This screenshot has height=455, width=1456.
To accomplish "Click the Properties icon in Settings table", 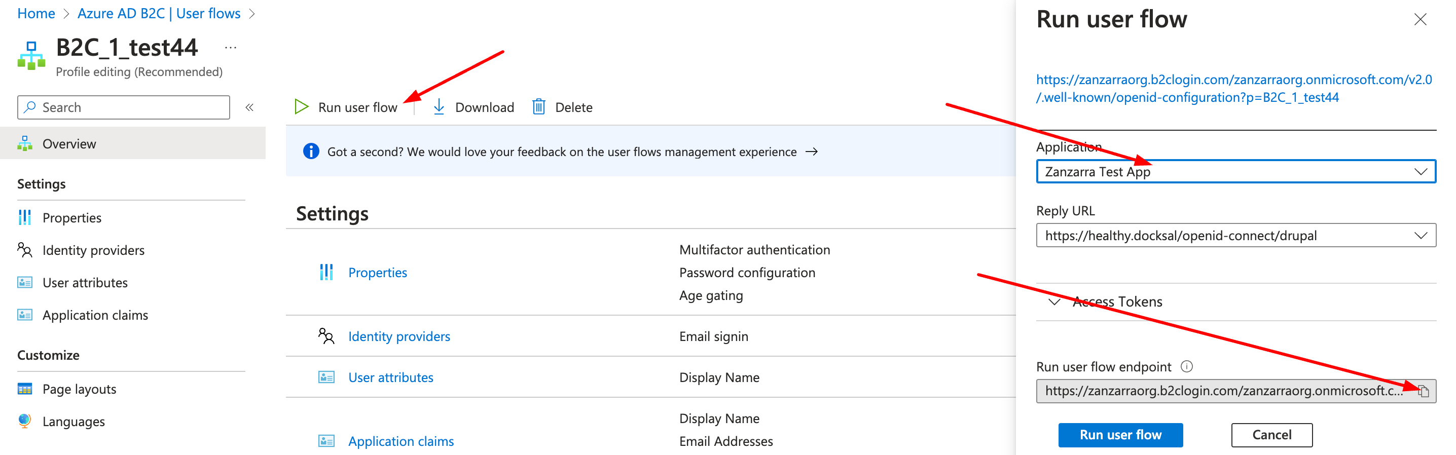I will (326, 273).
